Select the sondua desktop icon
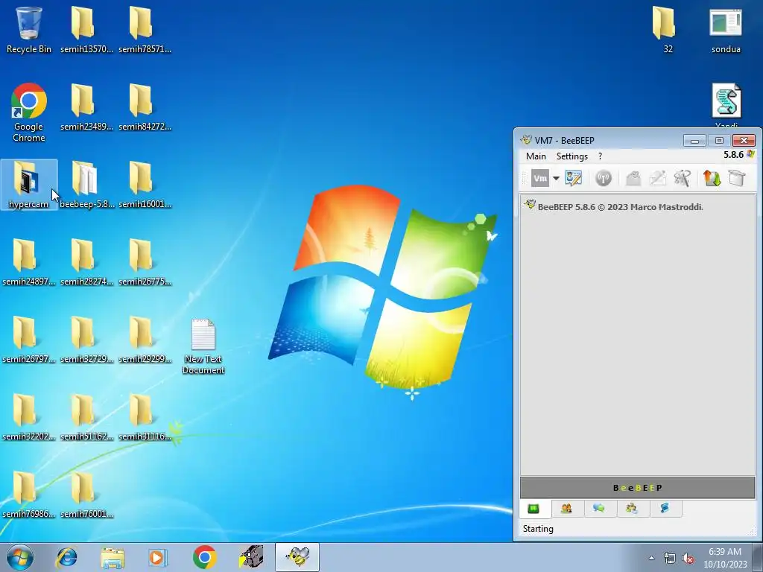 [x=726, y=29]
